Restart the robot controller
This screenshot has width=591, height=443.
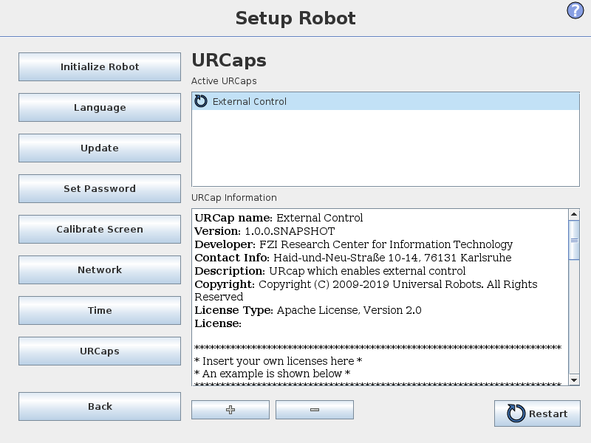click(537, 413)
